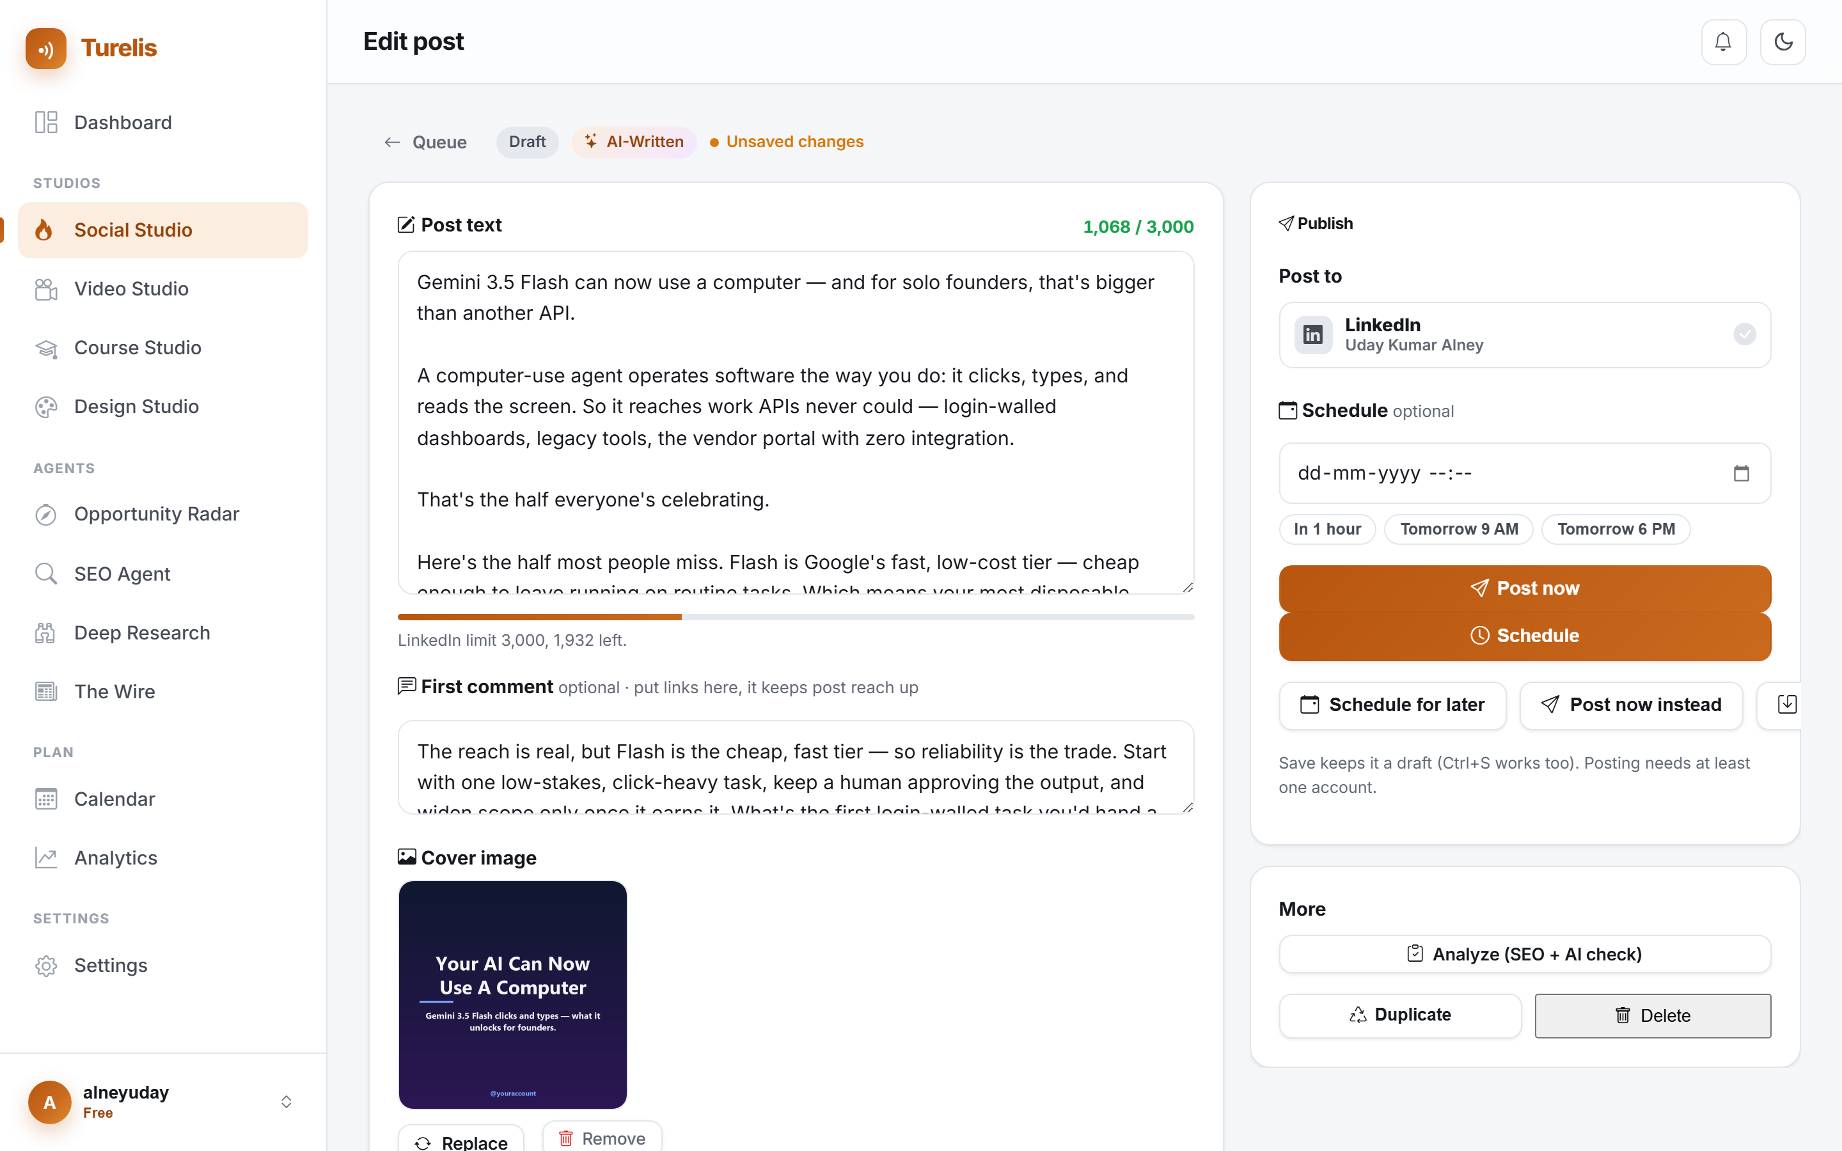Open SEO Agent
The height and width of the screenshot is (1151, 1842).
click(163, 573)
